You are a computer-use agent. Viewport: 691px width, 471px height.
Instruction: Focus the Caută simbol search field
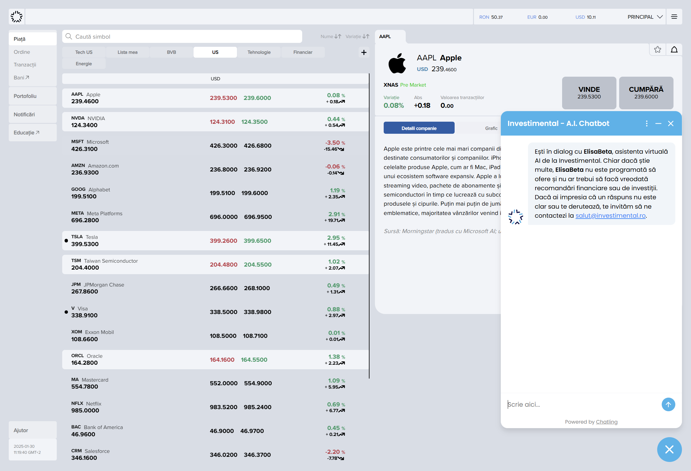pyautogui.click(x=182, y=37)
